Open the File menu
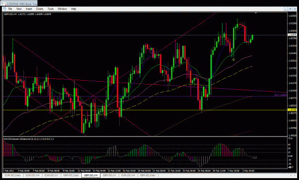 pos(10,9)
